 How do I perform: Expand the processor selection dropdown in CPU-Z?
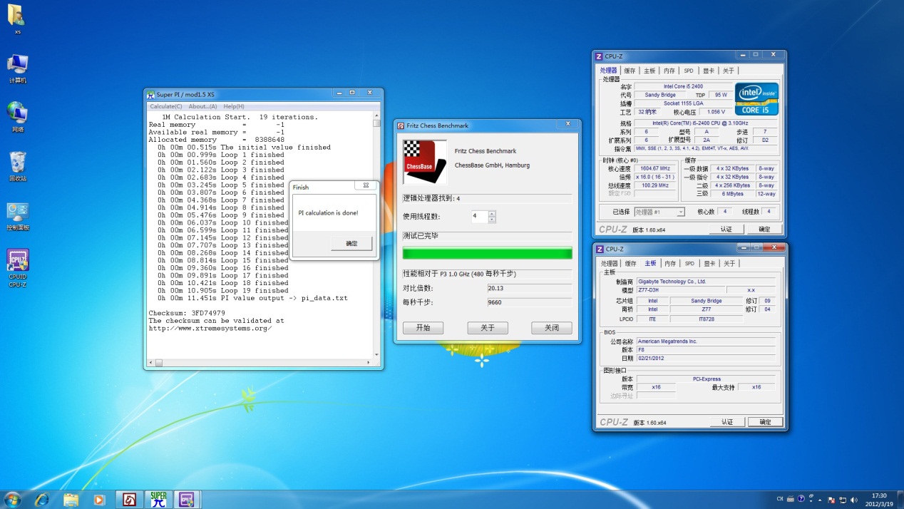pos(680,212)
